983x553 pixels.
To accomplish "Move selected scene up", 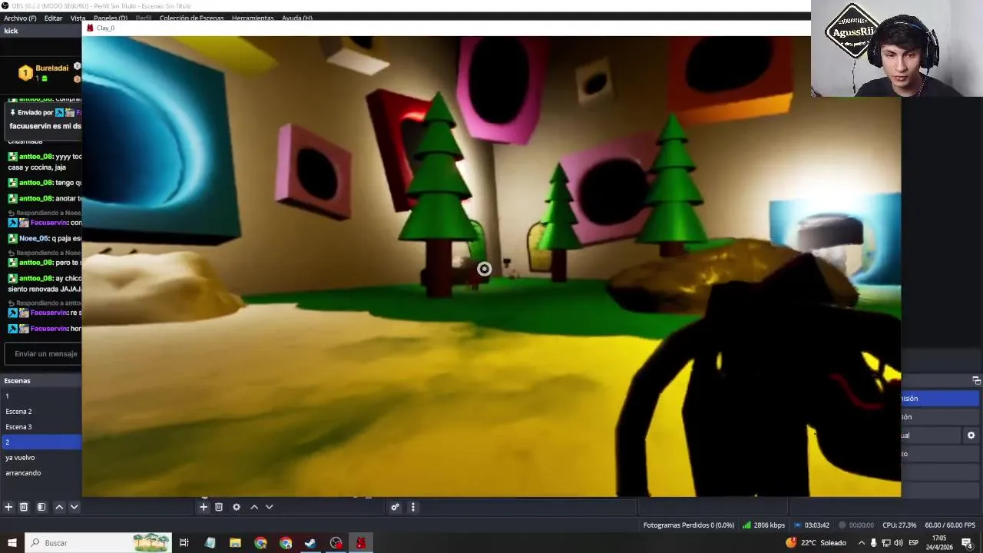I will coord(59,507).
